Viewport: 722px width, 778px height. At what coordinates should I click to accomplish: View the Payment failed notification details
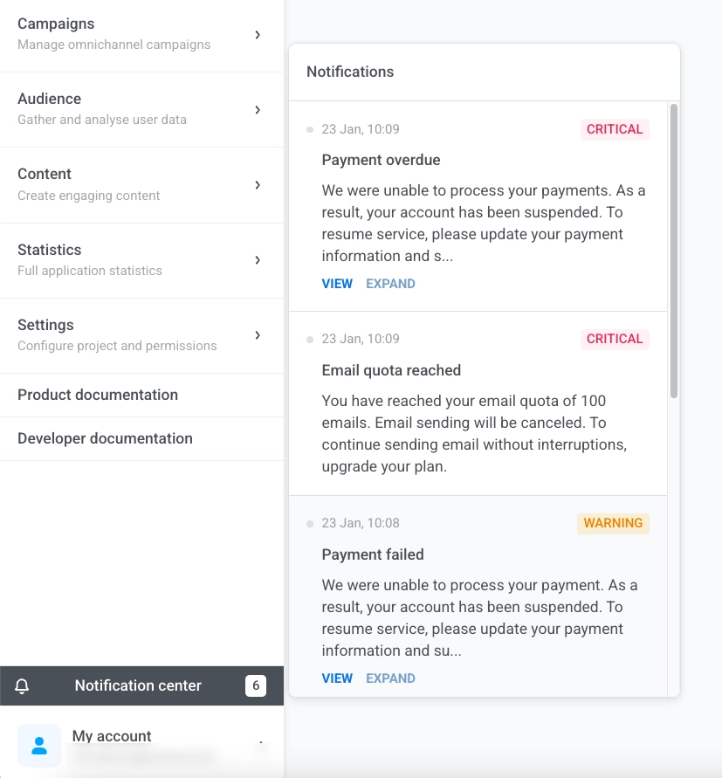tap(337, 678)
